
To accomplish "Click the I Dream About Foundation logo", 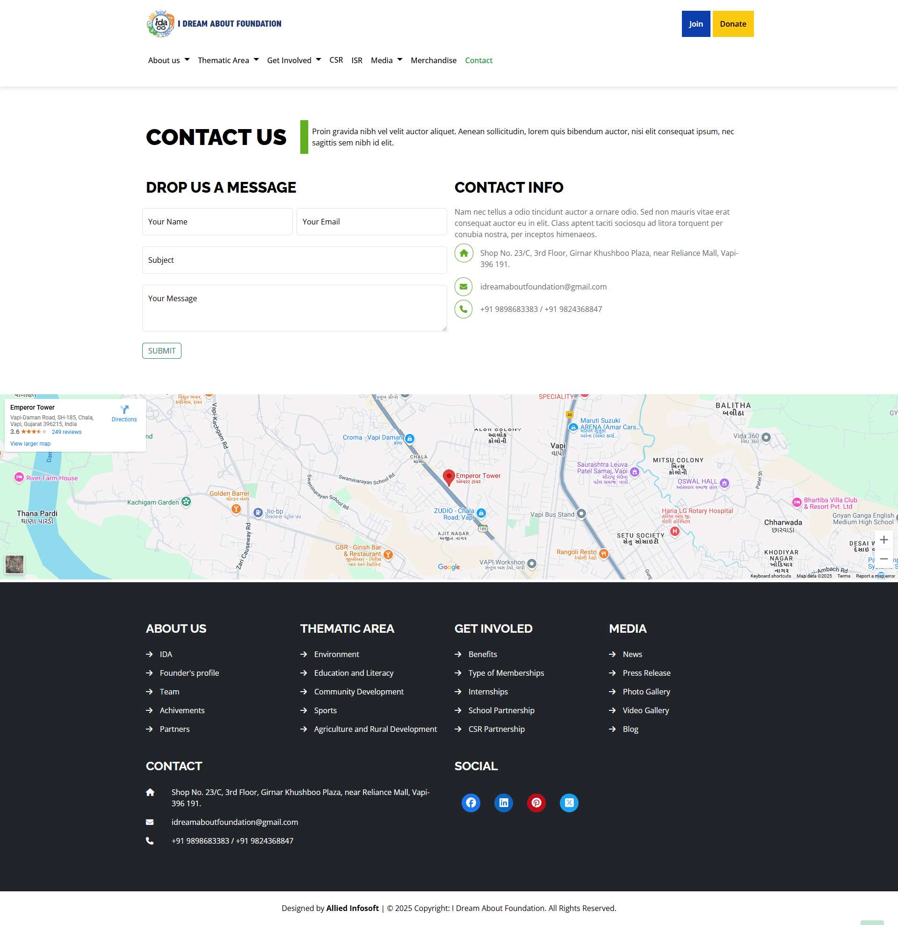I will (214, 23).
